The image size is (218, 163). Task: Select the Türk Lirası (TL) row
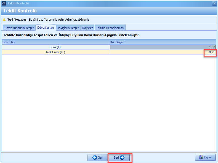coord(55,52)
